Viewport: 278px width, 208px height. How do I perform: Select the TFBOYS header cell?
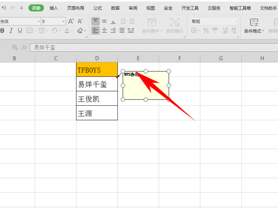97,69
